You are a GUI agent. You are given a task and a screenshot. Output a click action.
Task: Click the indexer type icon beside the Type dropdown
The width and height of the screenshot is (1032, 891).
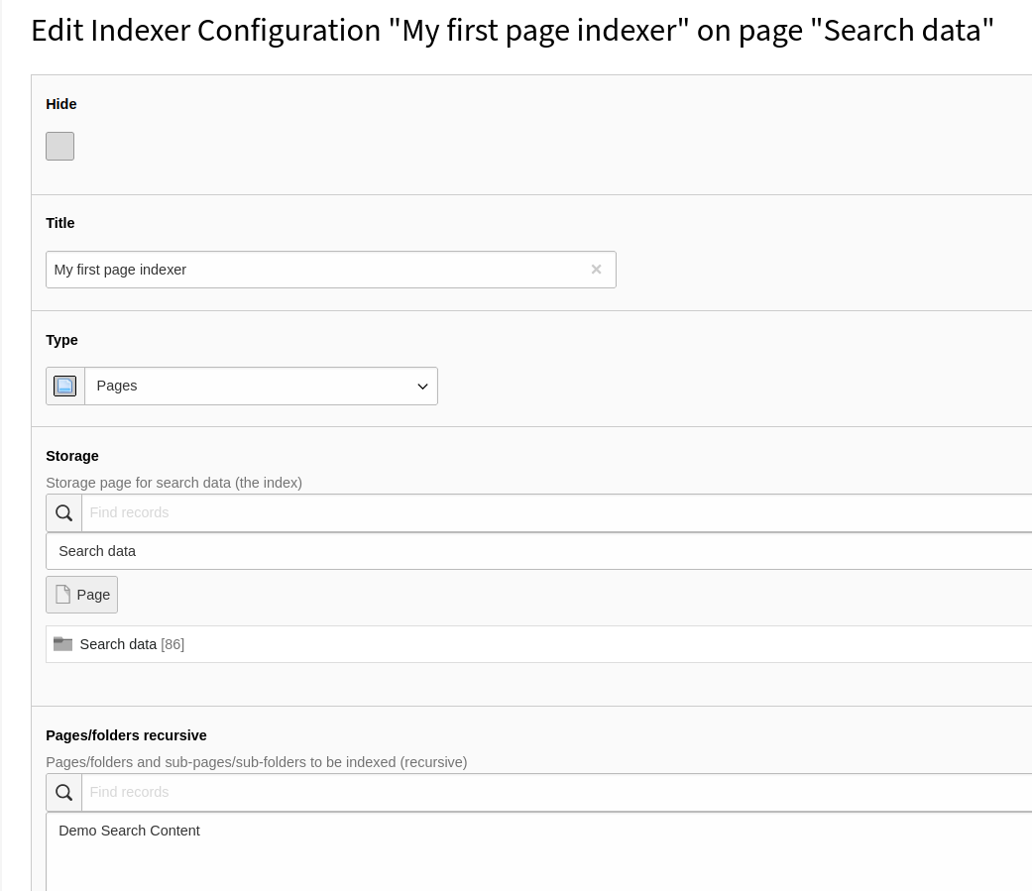click(63, 386)
